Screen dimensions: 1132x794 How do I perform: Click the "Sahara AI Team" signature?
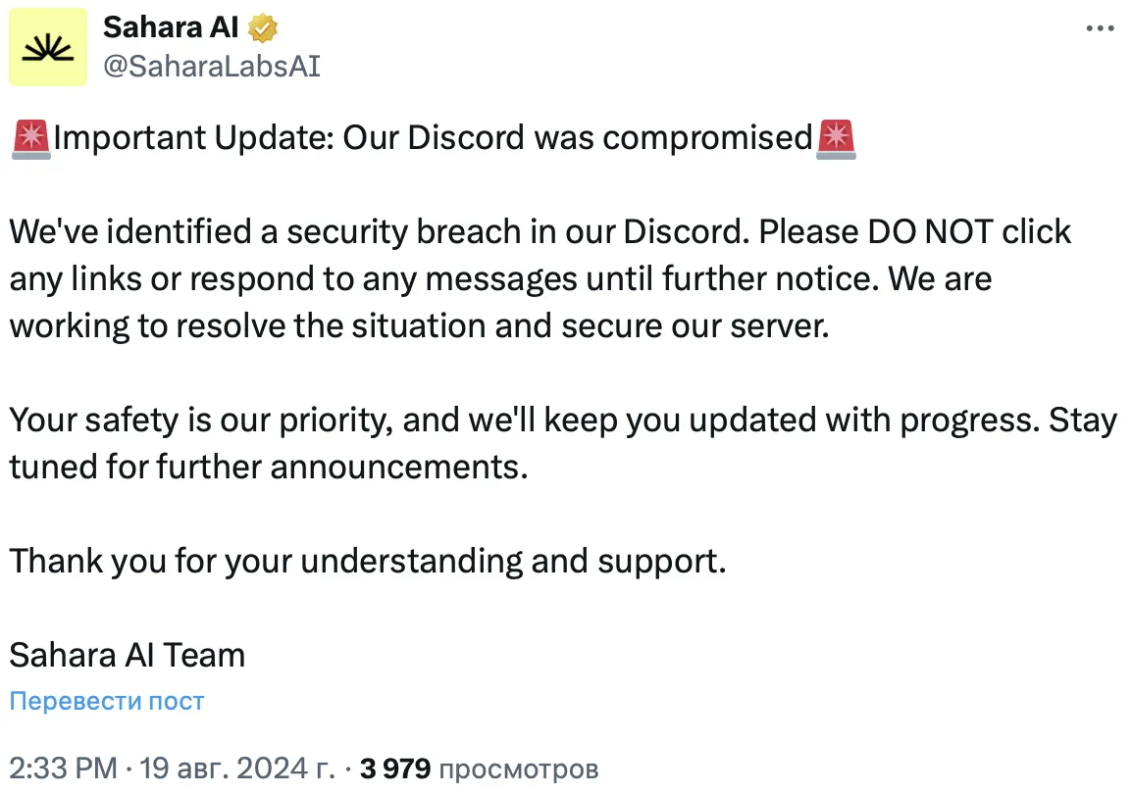coord(128,654)
